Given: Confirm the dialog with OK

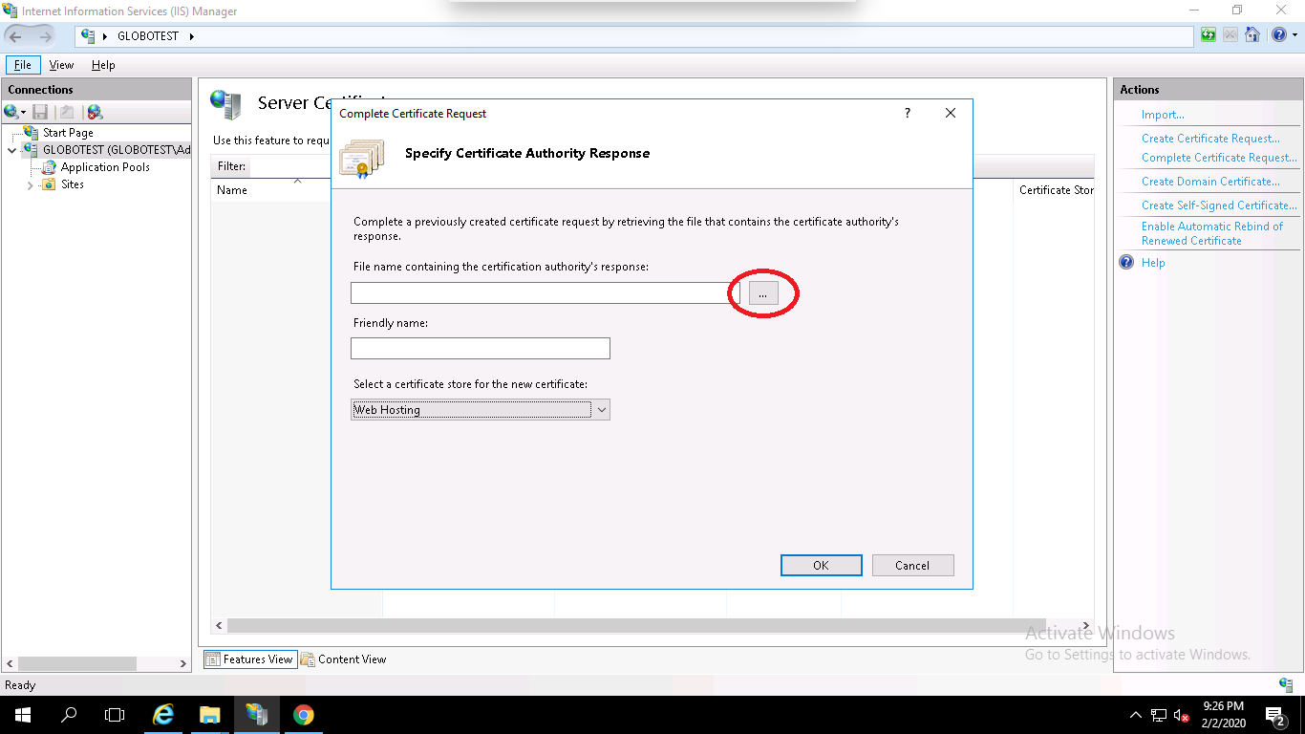Looking at the screenshot, I should [821, 565].
